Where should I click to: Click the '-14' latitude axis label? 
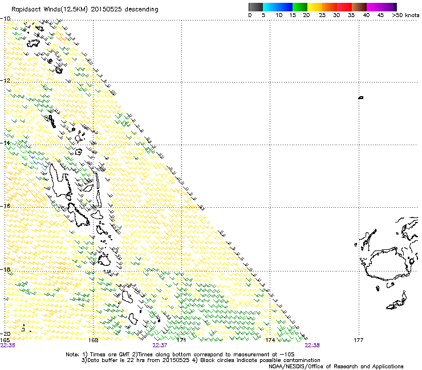tap(5, 143)
